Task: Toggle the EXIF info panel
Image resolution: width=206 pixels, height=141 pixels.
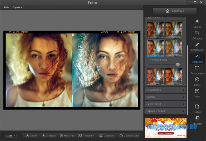Action: tap(10, 136)
